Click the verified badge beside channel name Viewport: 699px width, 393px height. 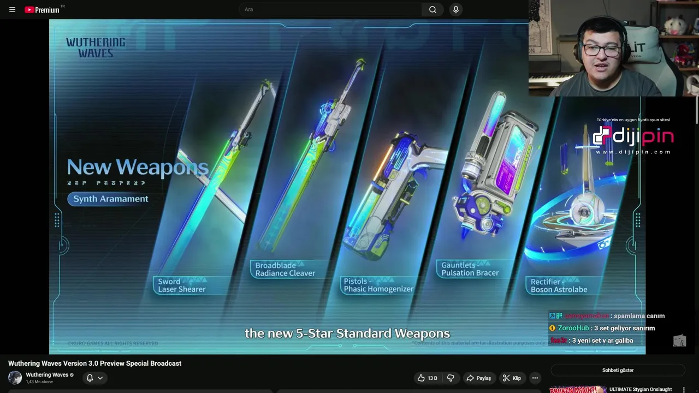tap(72, 375)
